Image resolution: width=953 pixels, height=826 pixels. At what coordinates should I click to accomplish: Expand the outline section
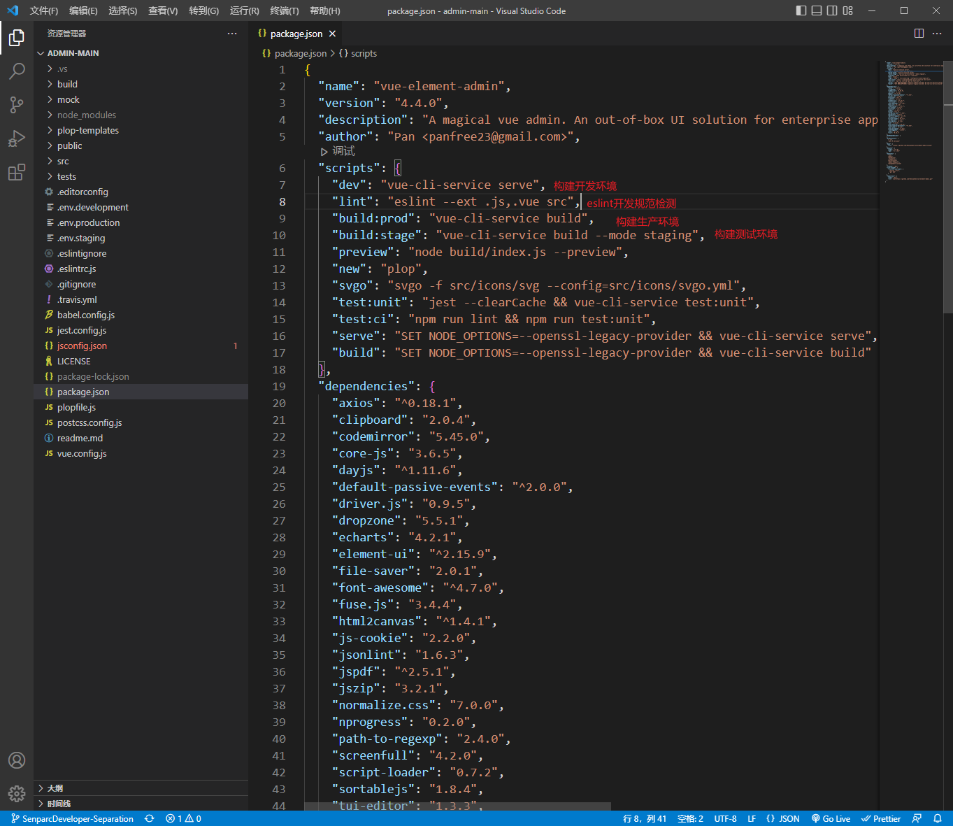pyautogui.click(x=141, y=788)
